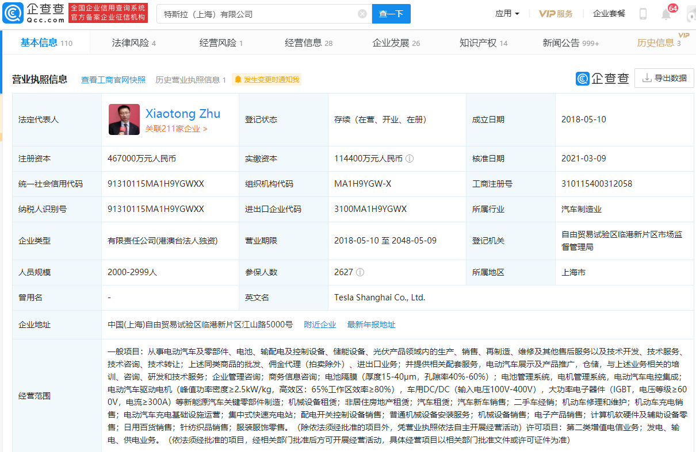Switch to the 经营风险 tab
The height and width of the screenshot is (452, 696).
[221, 43]
